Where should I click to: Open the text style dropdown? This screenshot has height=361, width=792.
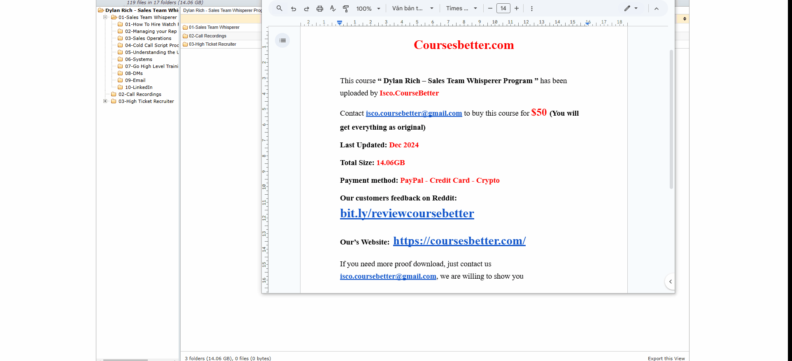tap(412, 9)
